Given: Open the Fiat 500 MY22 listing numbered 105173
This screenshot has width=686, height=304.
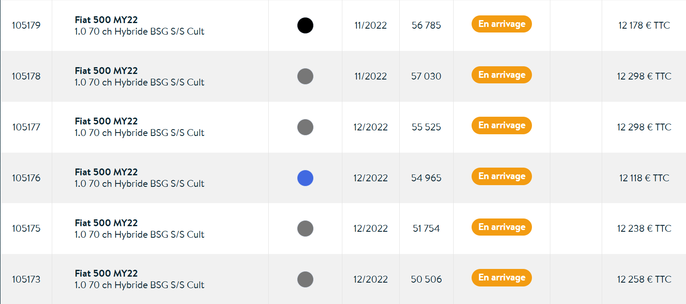Looking at the screenshot, I should point(106,273).
